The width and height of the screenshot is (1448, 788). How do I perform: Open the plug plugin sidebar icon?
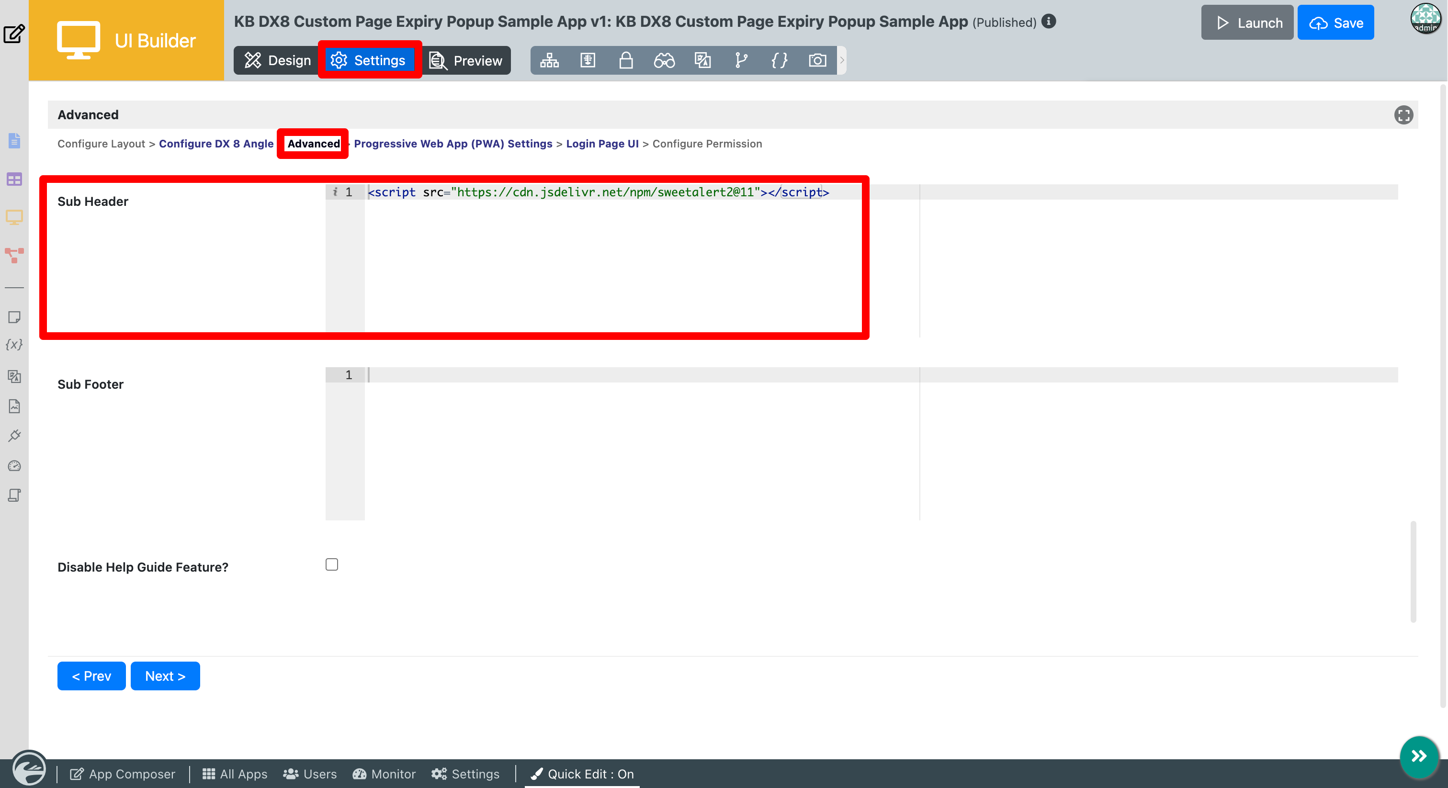(14, 436)
